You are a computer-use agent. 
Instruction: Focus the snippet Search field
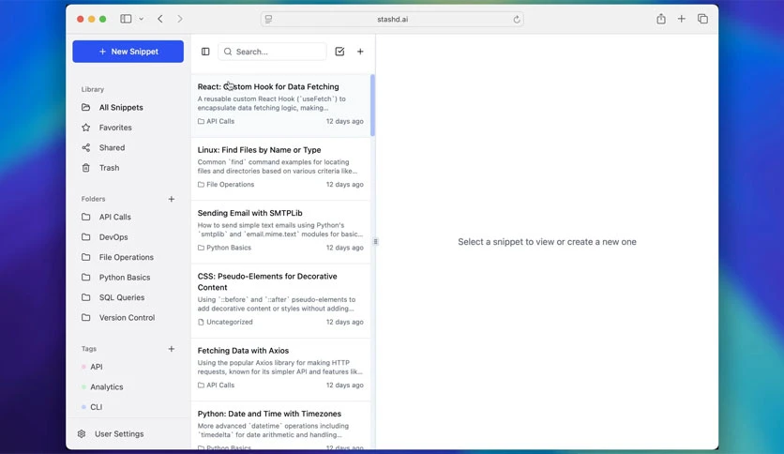click(272, 52)
